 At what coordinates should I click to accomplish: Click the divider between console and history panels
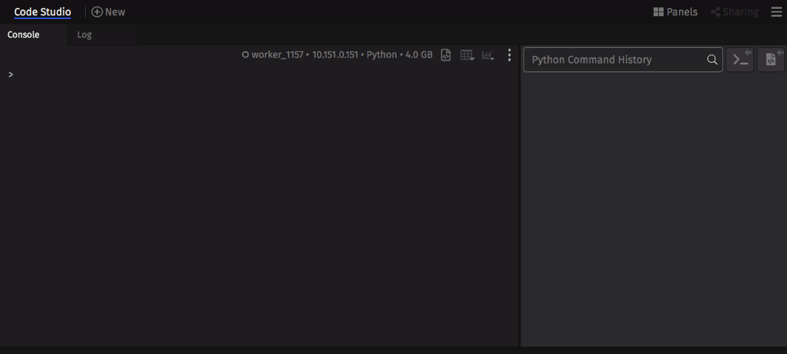tap(519, 196)
